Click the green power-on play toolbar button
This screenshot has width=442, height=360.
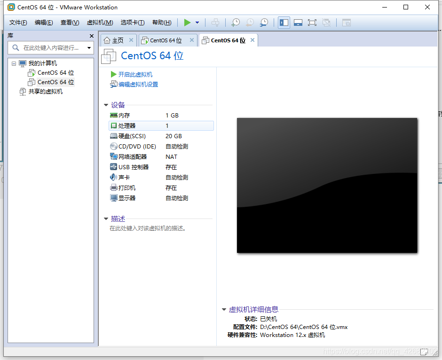[x=187, y=23]
